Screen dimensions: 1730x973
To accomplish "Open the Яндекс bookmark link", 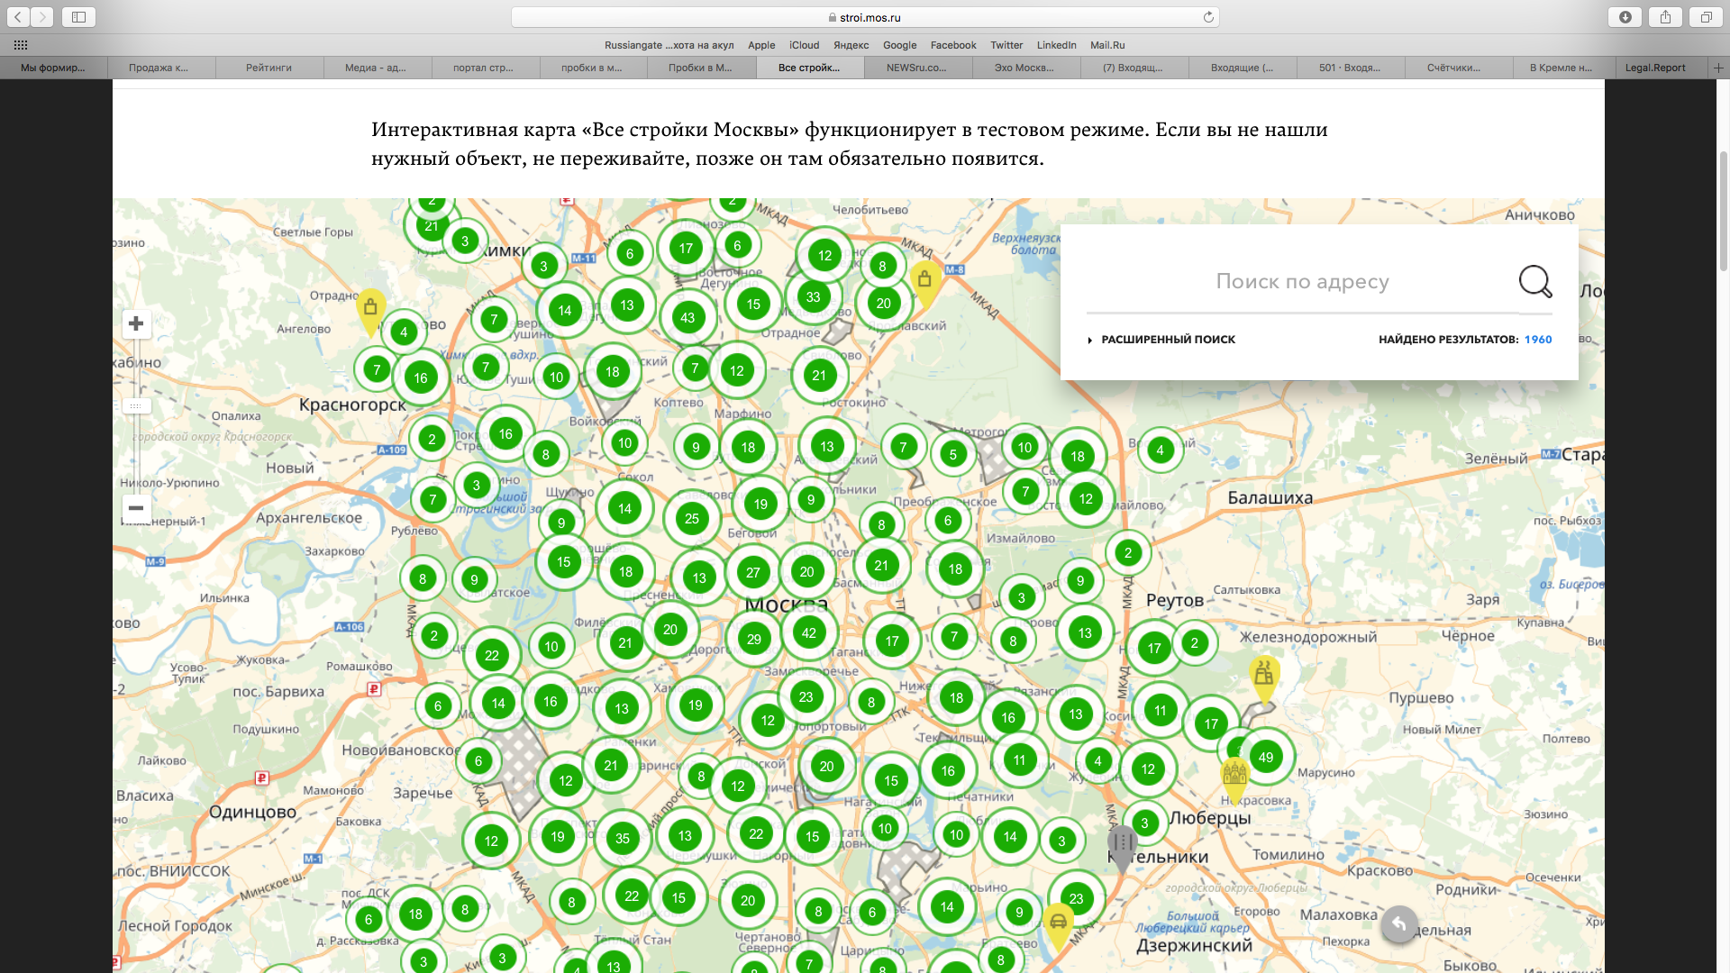I will [x=851, y=45].
